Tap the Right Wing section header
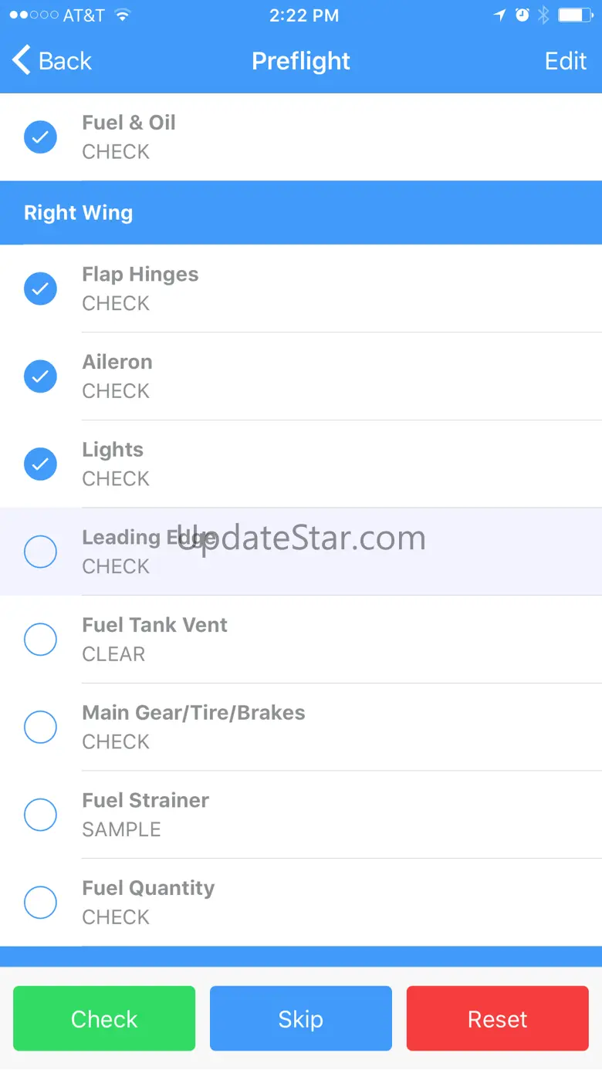 tap(301, 213)
